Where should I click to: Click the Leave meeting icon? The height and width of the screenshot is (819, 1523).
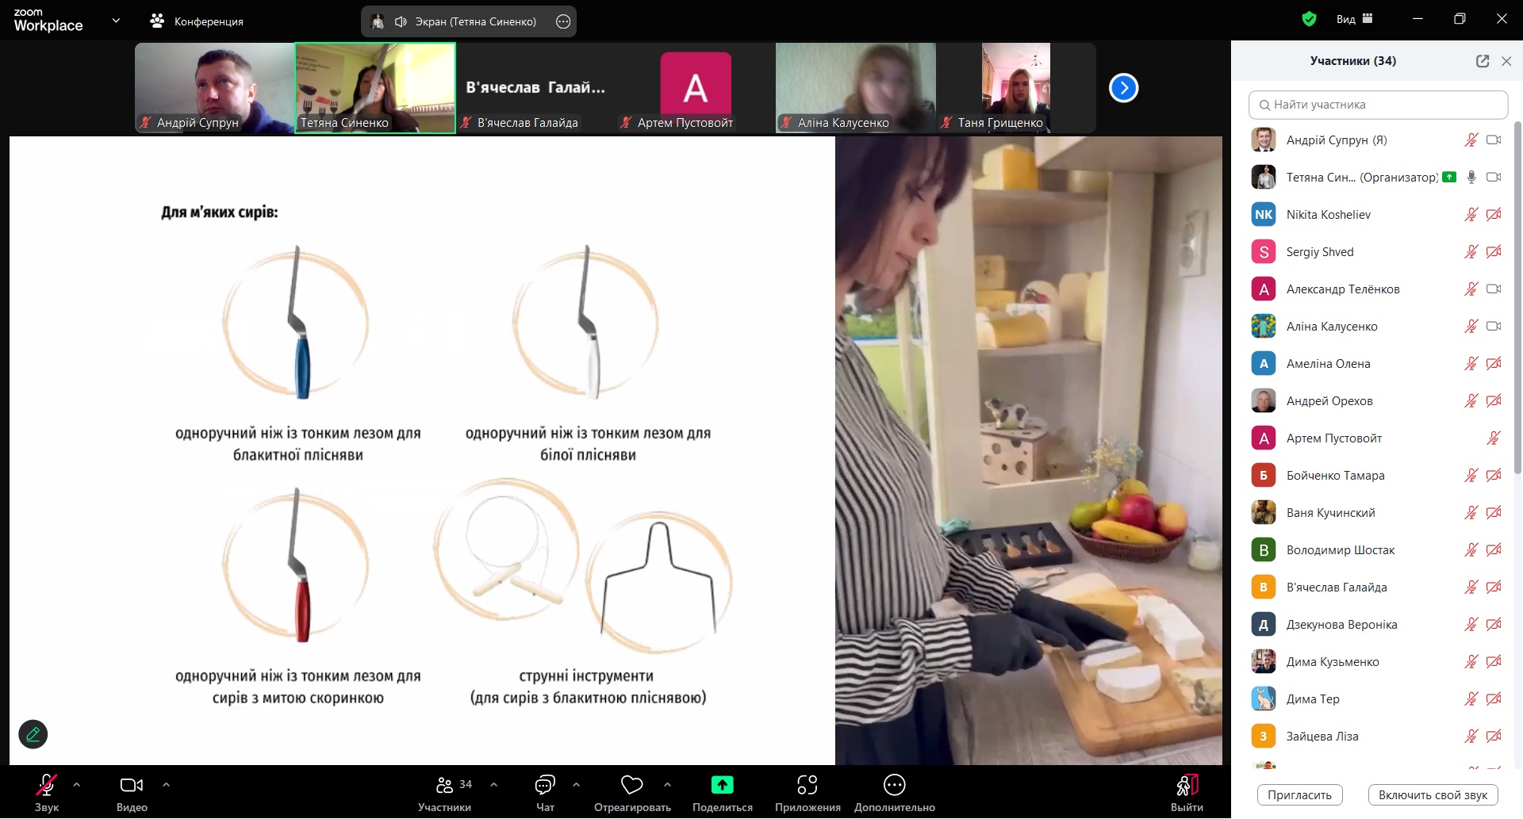click(1187, 785)
